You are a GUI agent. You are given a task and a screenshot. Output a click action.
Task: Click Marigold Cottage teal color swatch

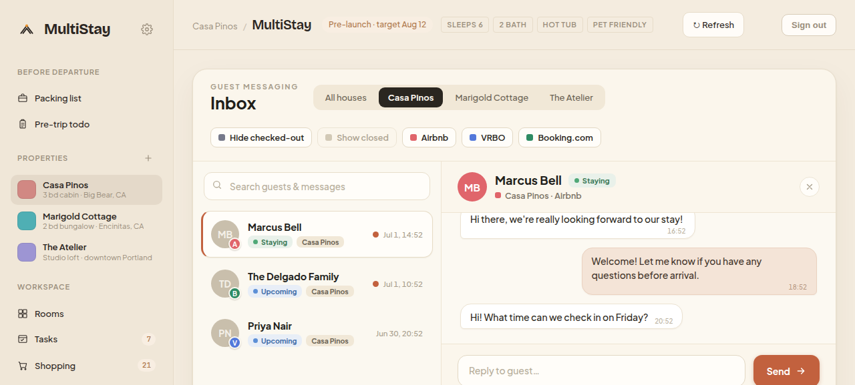[x=27, y=221]
